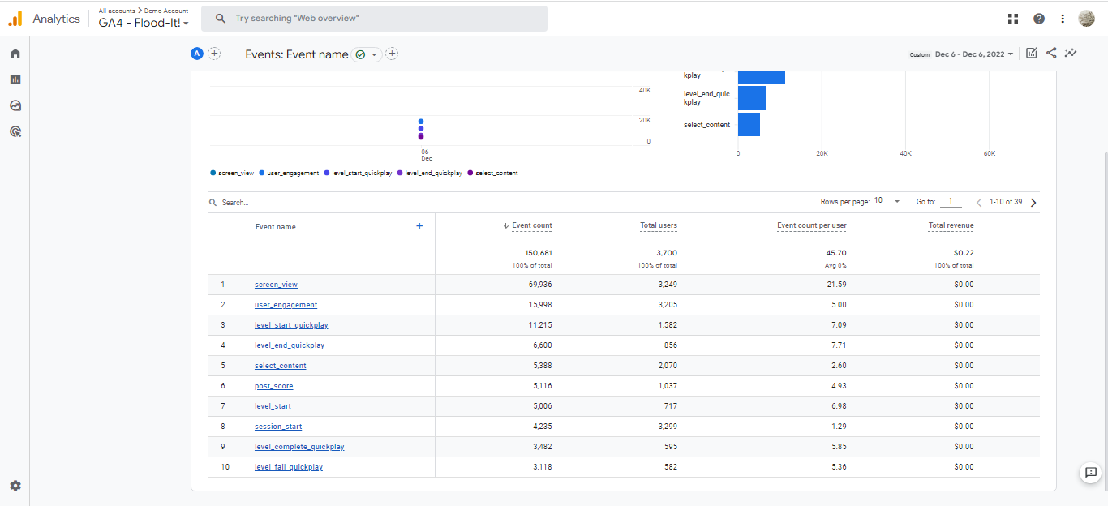Click the 'Try searching Web overview' search box
The width and height of the screenshot is (1108, 506).
[x=374, y=19]
